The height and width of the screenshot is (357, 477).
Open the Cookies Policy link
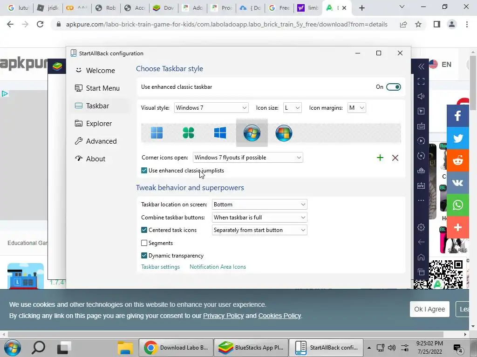click(279, 316)
